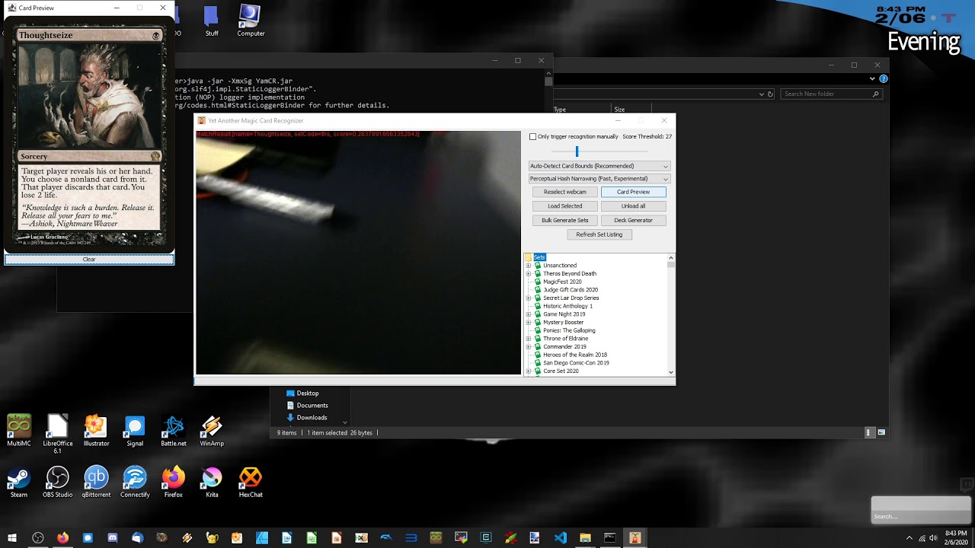The width and height of the screenshot is (975, 548).
Task: Click the webcam feed in the recognizer window
Action: 358,253
